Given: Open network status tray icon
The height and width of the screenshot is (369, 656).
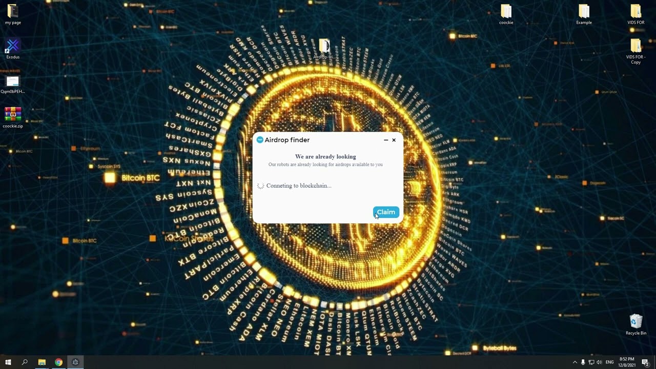Looking at the screenshot, I should pyautogui.click(x=591, y=362).
